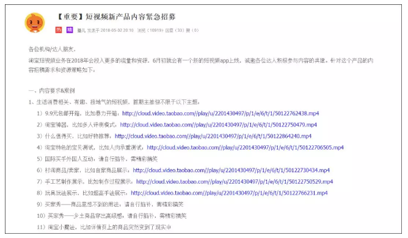Click the like count 赞(0)
The height and width of the screenshot is (238, 408).
pyautogui.click(x=192, y=31)
